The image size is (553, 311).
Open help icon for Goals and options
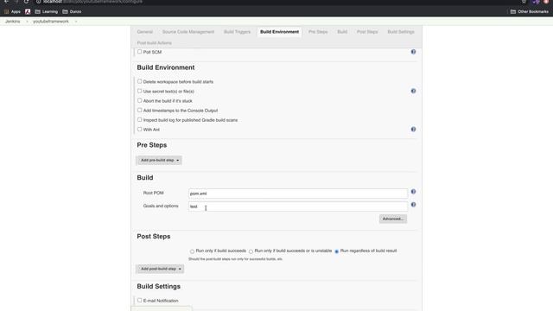point(413,205)
